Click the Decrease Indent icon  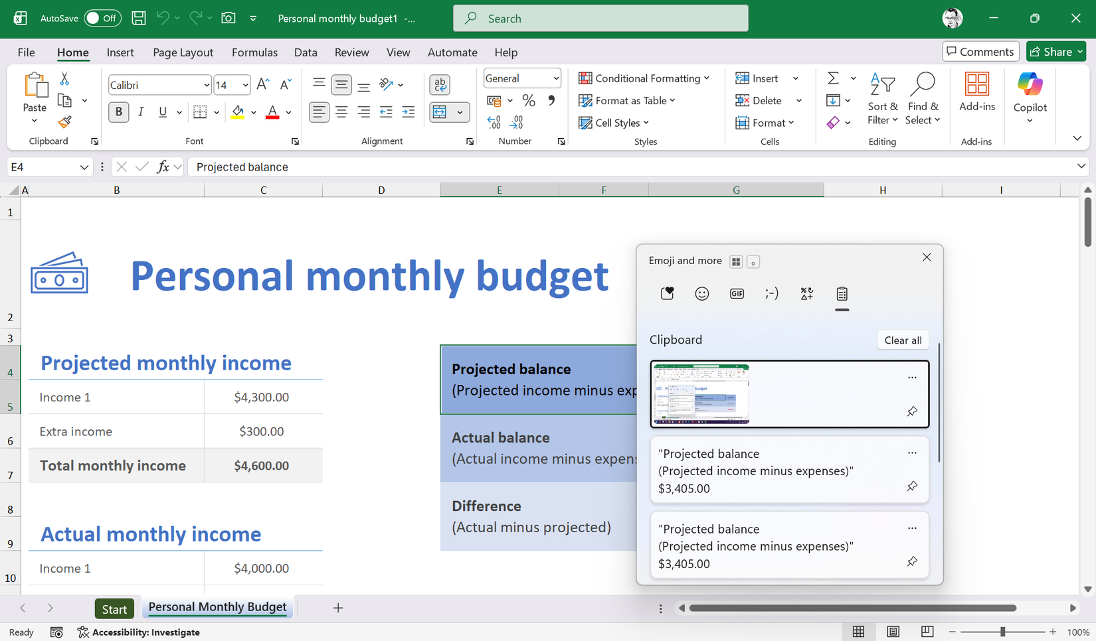386,112
